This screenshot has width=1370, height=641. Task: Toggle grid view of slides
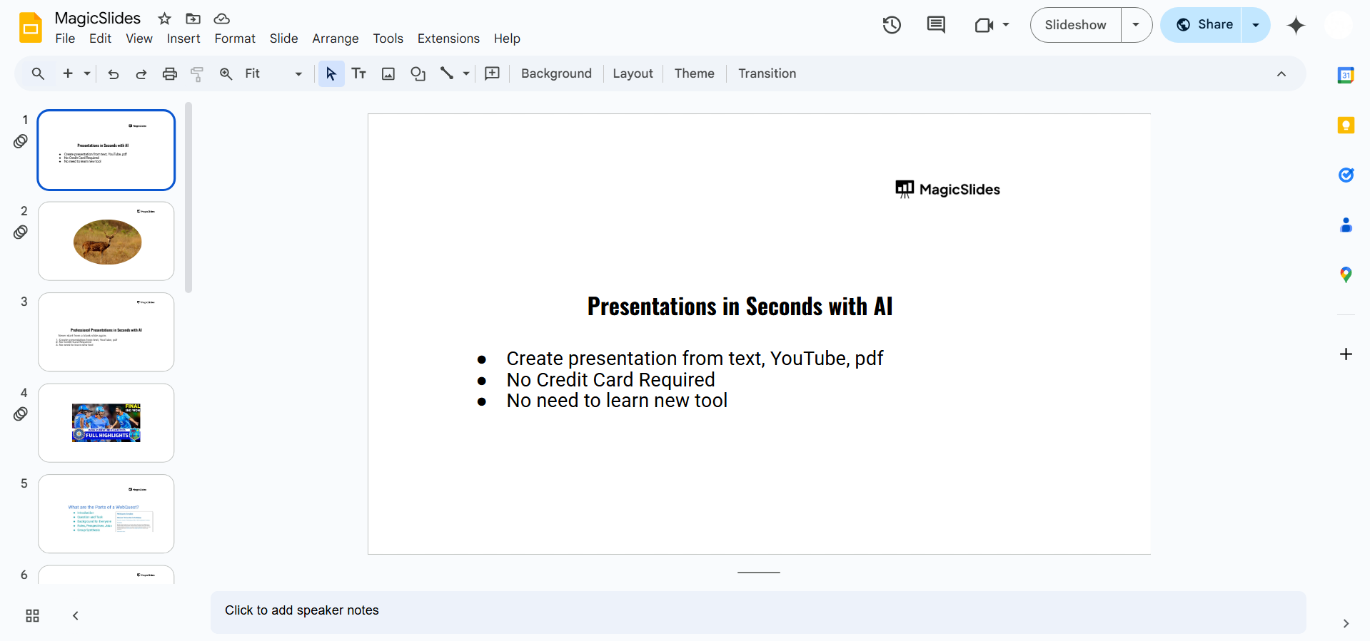(x=32, y=615)
